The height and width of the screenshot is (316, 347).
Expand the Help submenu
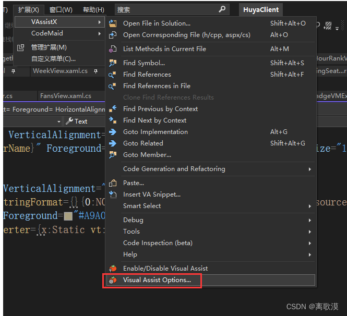click(x=310, y=255)
